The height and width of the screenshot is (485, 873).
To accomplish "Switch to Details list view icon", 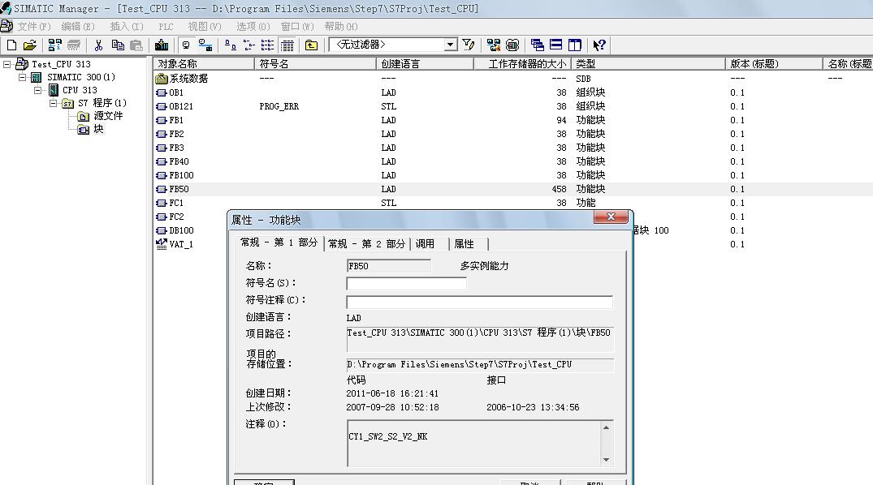I will 287,45.
